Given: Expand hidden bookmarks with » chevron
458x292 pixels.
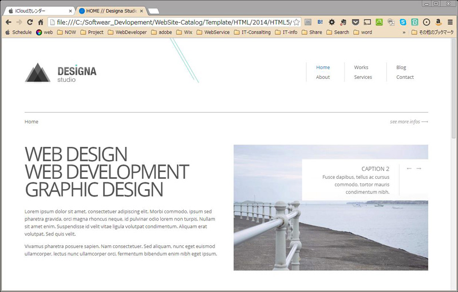Looking at the screenshot, I should (404, 33).
